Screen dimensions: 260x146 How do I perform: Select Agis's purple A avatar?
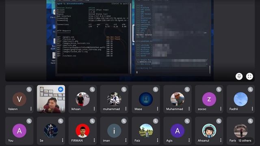pyautogui.click(x=178, y=131)
